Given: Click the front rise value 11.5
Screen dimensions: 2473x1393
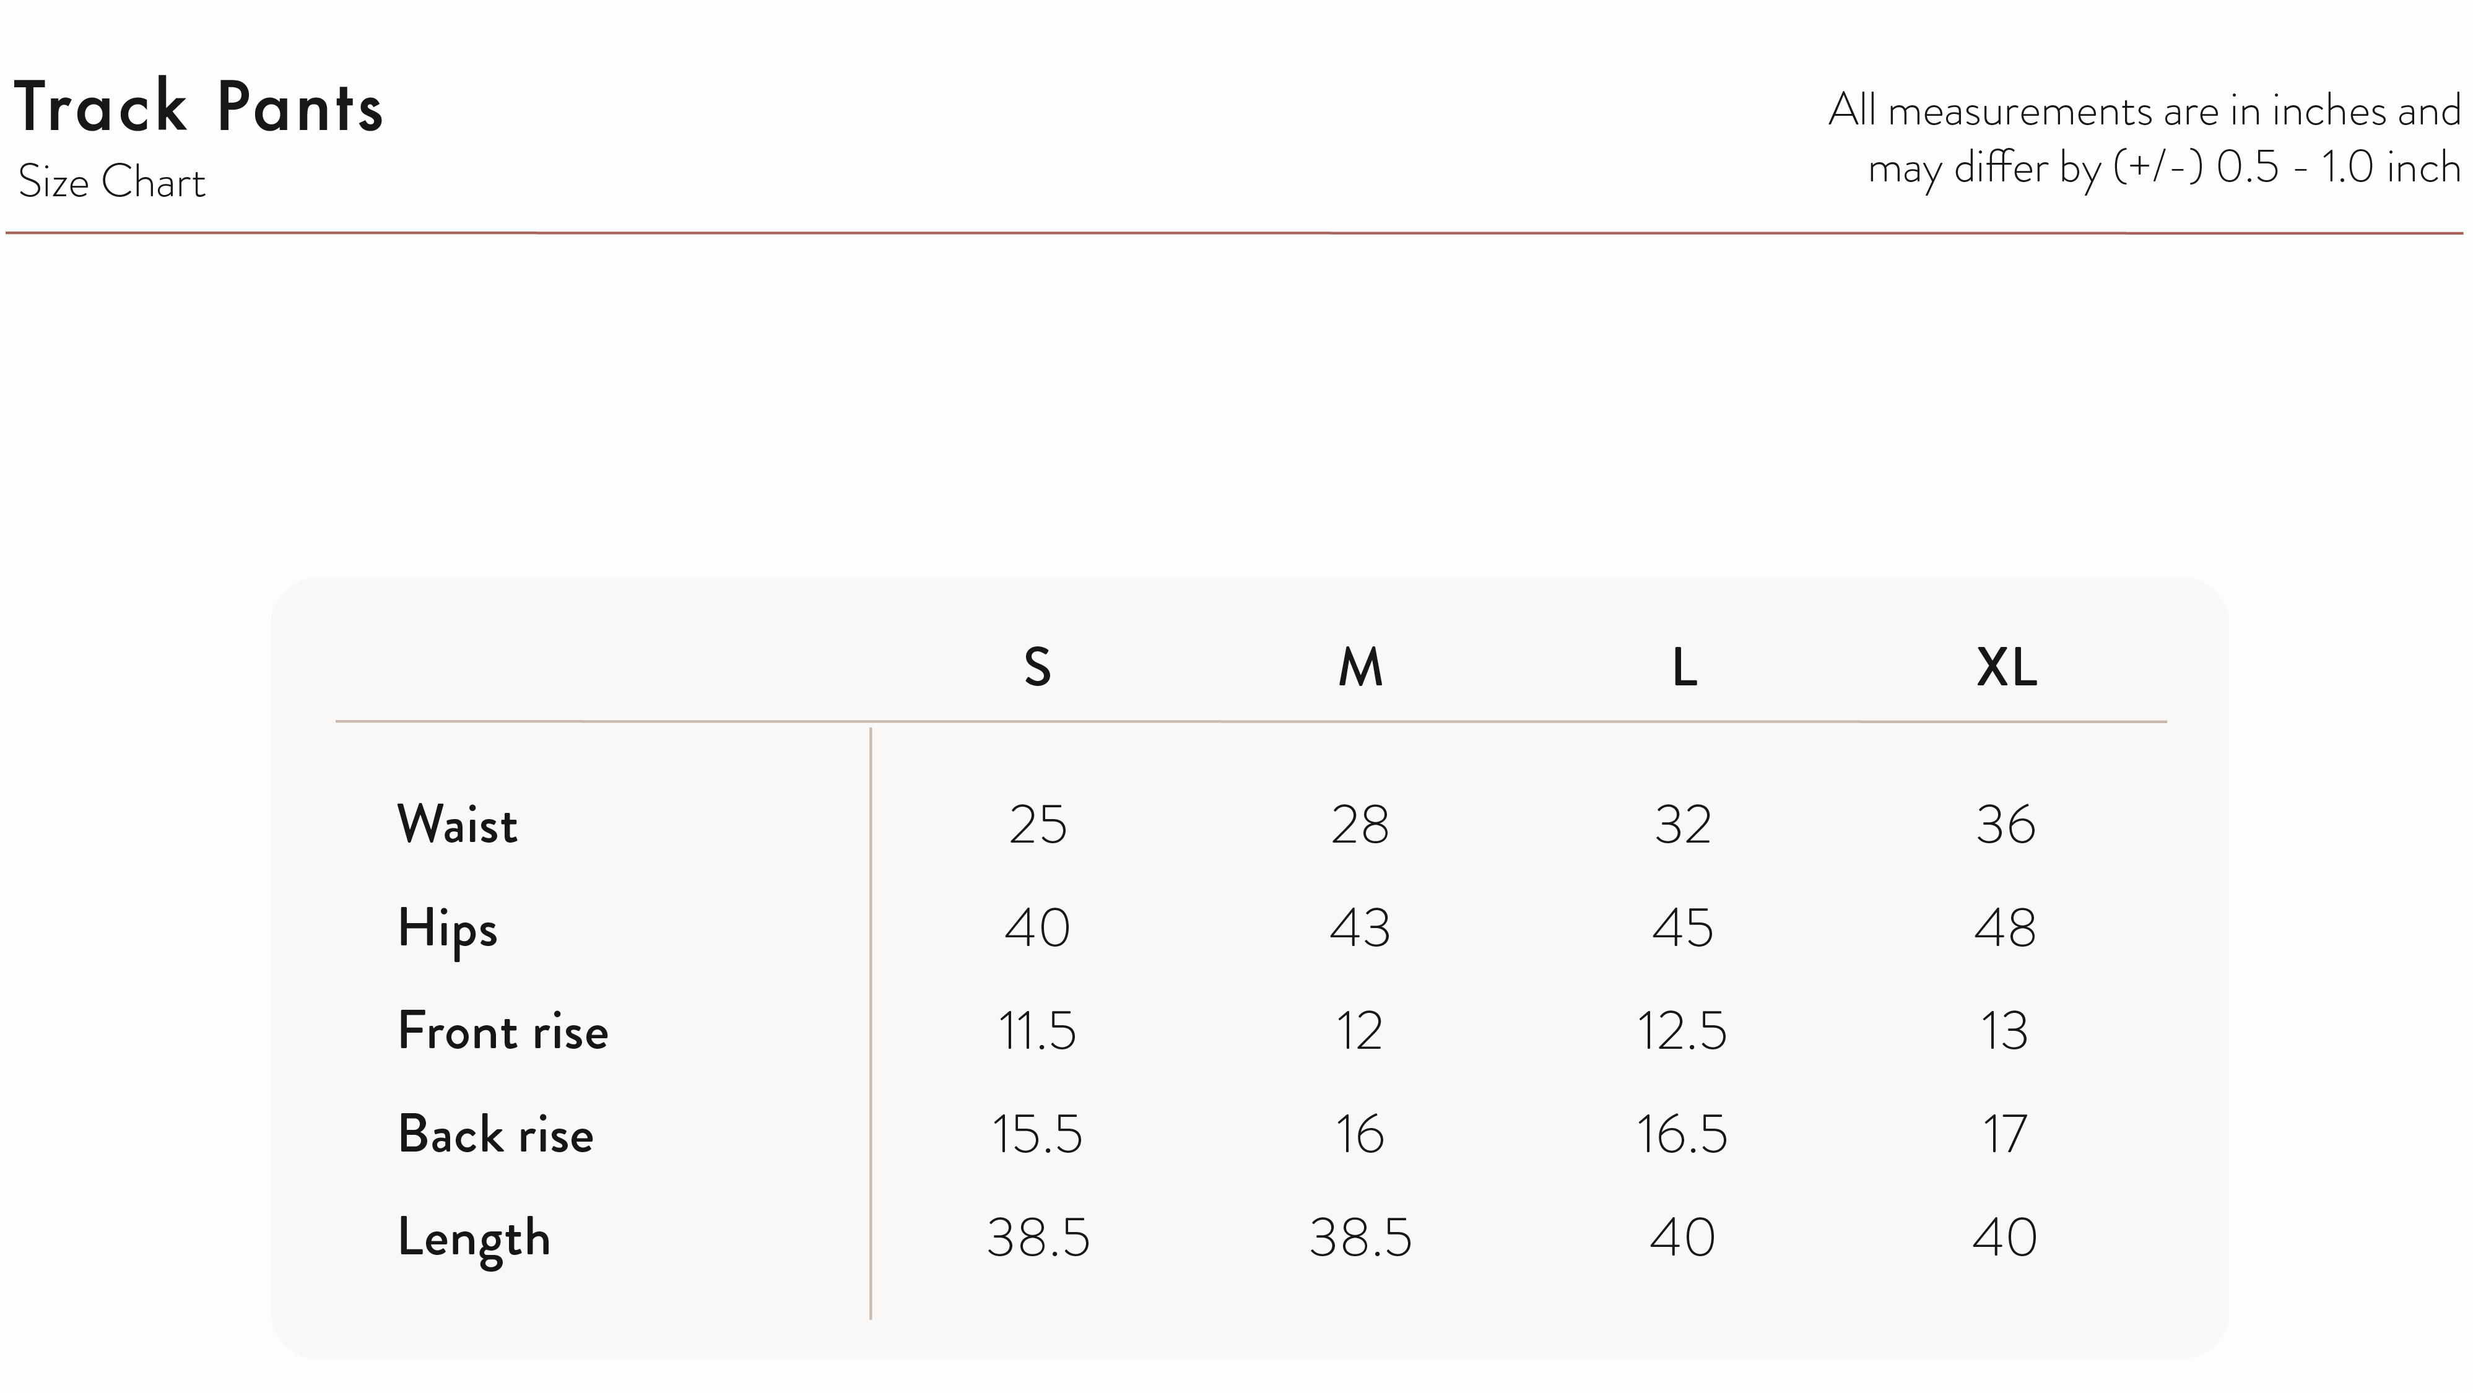Looking at the screenshot, I should pos(1037,1031).
